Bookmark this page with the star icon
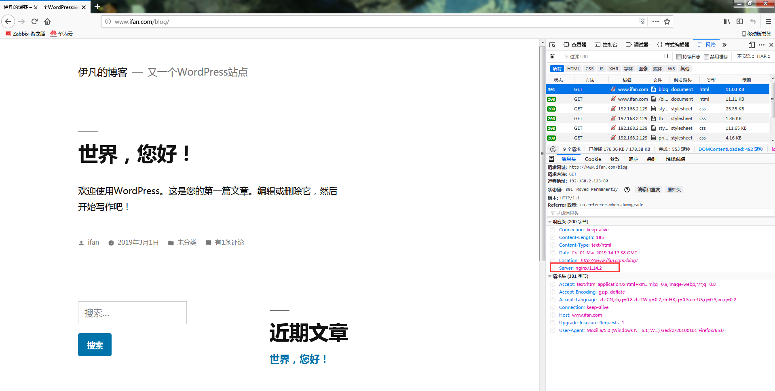The image size is (775, 391). [667, 21]
